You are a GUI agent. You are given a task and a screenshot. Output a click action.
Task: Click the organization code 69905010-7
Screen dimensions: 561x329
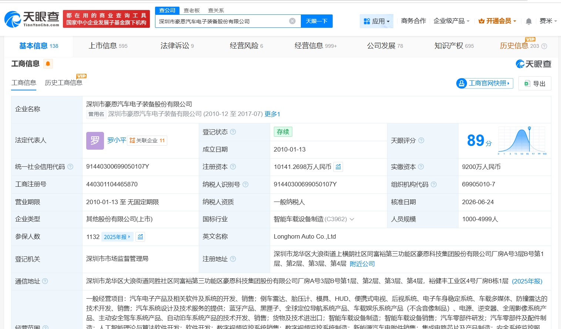pos(478,185)
